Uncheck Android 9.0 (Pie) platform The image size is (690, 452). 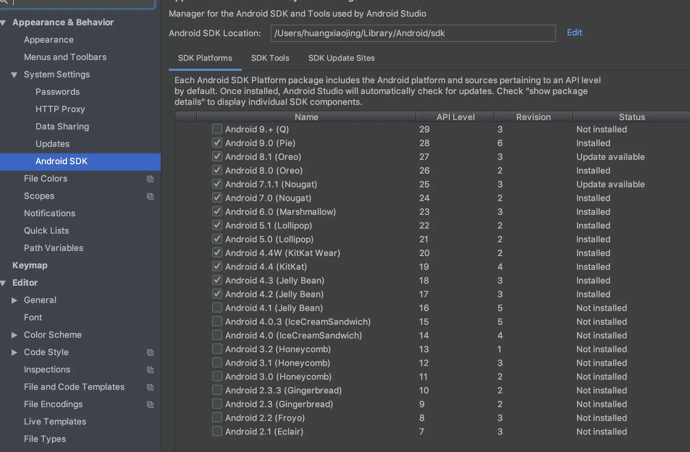click(217, 143)
